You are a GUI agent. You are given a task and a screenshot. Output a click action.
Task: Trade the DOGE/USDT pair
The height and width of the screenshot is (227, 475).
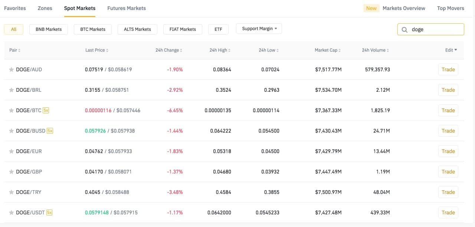(448, 213)
